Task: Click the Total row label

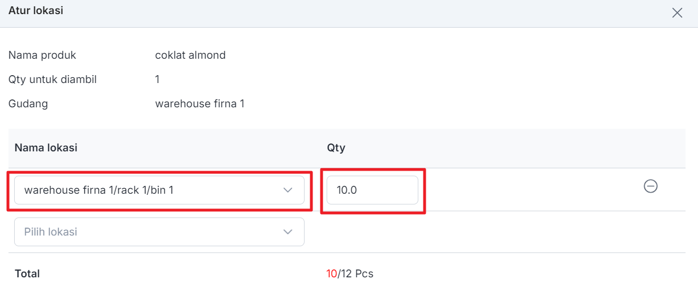Action: pyautogui.click(x=27, y=273)
